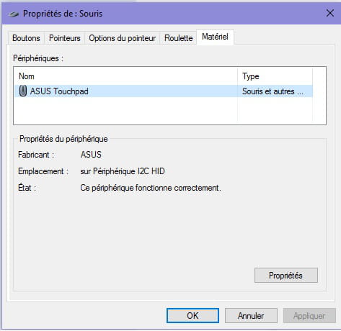
Task: Confirm with the OK button
Action: pyautogui.click(x=192, y=316)
